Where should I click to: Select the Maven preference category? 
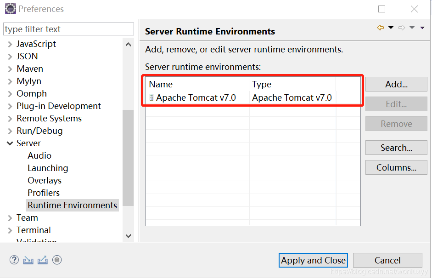30,69
